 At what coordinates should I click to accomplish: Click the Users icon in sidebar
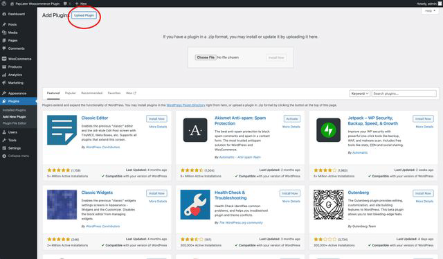pyautogui.click(x=4, y=132)
